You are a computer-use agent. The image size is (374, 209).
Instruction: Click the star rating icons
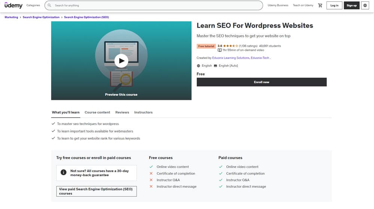(230, 46)
